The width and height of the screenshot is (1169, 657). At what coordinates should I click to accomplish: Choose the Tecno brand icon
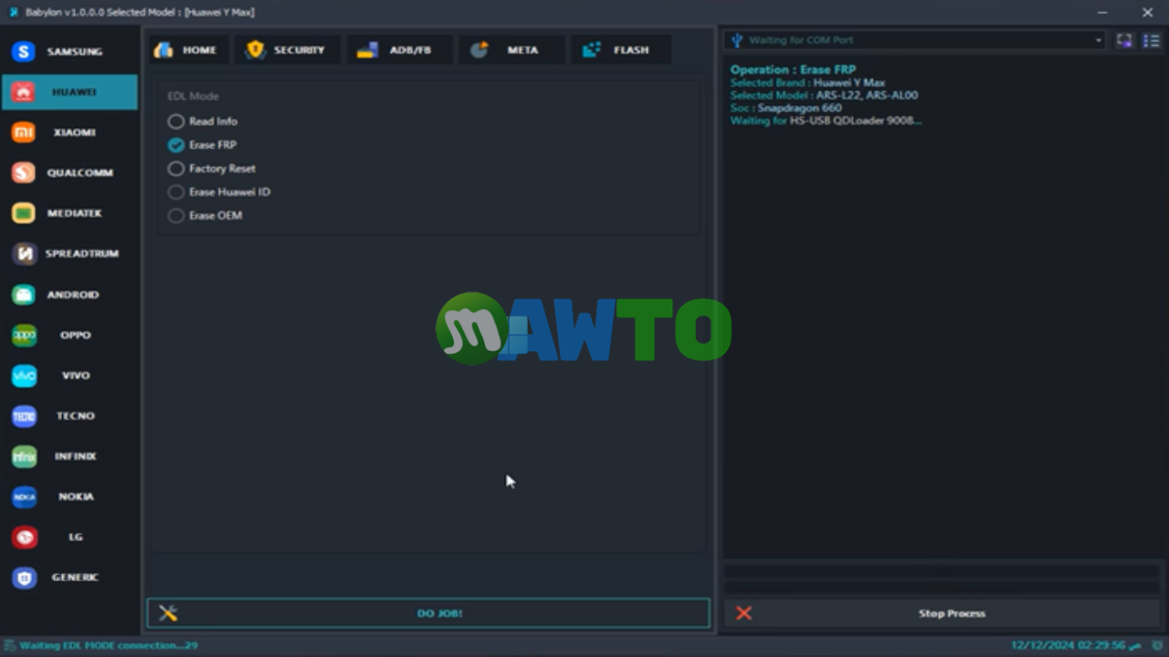coord(24,416)
